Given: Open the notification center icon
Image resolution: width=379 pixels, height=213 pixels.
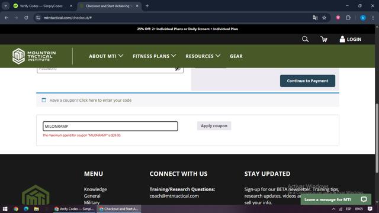Looking at the screenshot, I should coord(370,209).
